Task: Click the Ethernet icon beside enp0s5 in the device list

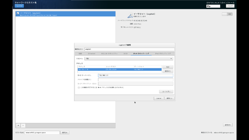Action: pos(18,14)
